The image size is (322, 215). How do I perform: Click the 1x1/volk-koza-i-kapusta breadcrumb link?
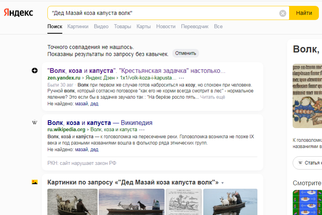(x=148, y=78)
